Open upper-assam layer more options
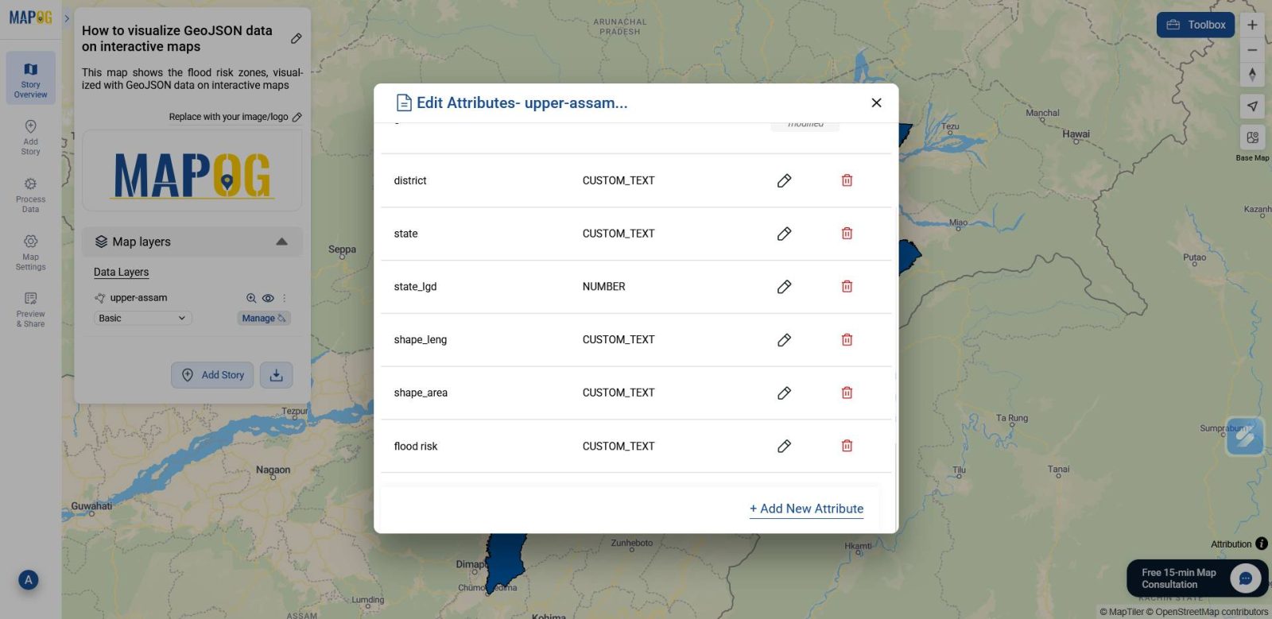 point(285,298)
